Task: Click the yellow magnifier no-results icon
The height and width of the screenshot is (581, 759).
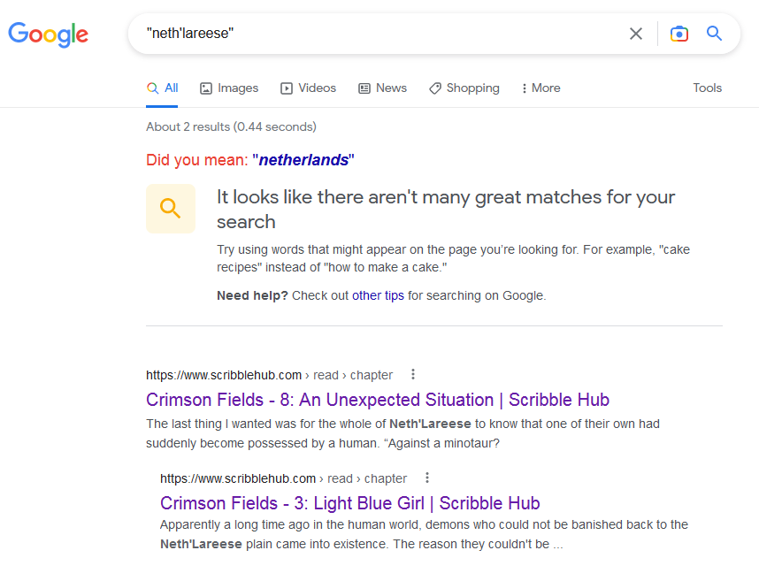Action: point(171,209)
